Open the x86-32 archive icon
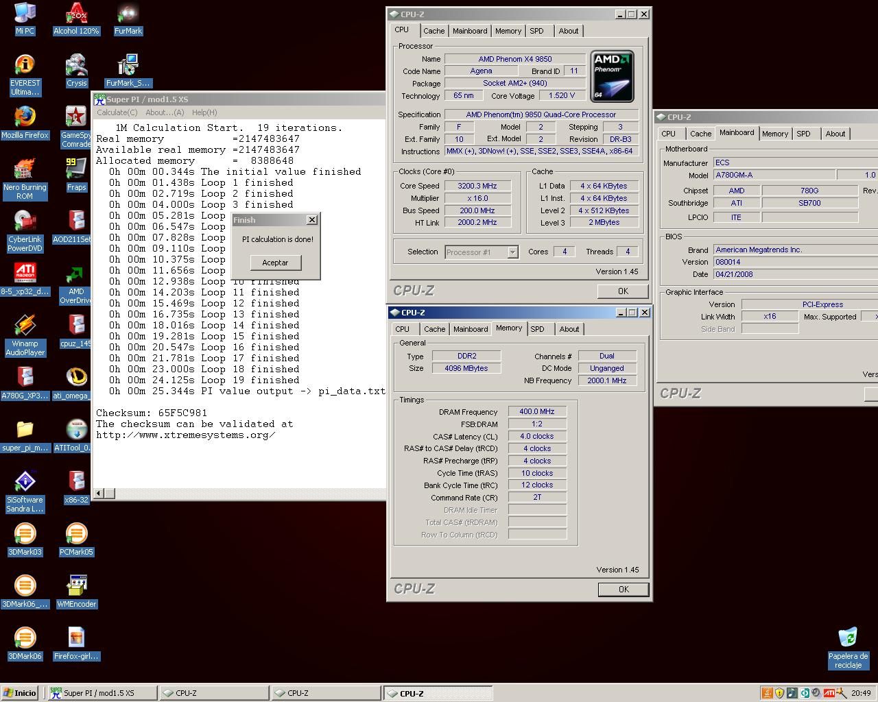 76,487
